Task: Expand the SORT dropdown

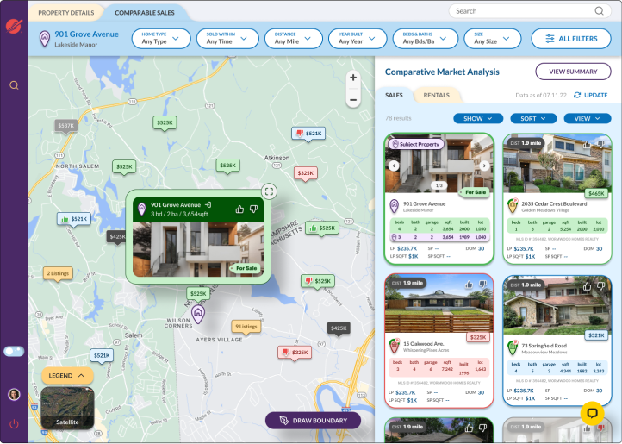Action: tap(533, 118)
